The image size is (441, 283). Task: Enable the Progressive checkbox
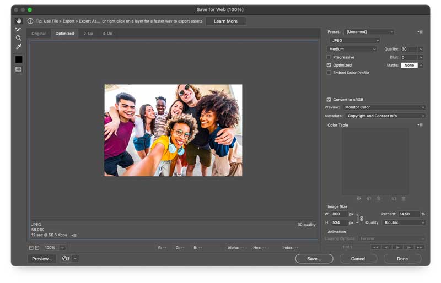click(329, 57)
